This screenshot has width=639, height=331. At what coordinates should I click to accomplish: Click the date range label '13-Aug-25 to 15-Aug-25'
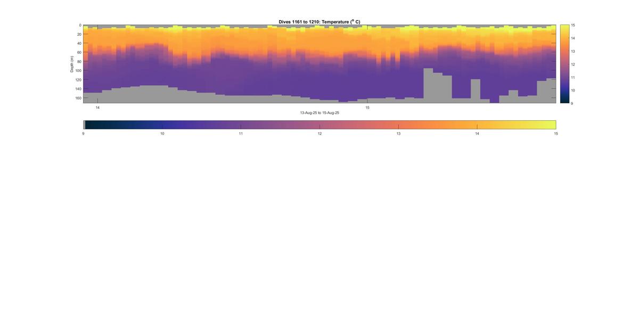pos(319,113)
